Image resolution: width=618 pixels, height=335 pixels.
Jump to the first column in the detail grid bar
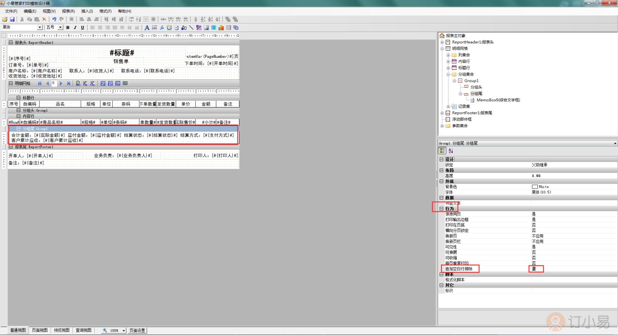[40, 83]
